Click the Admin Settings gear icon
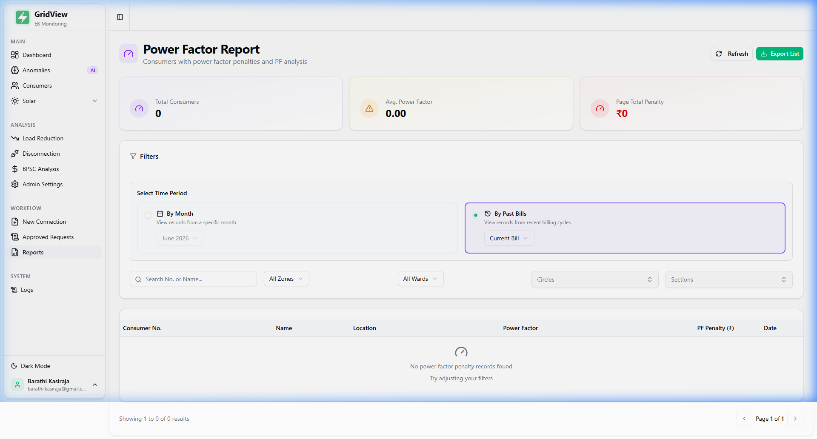The image size is (817, 439). pos(15,184)
